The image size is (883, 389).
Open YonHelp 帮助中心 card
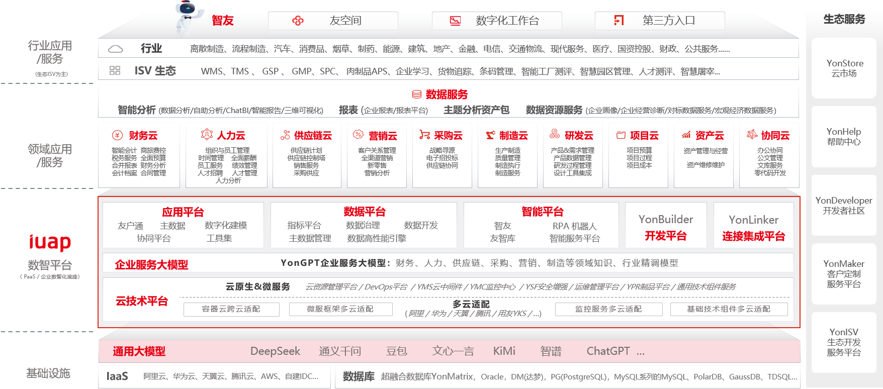(x=844, y=136)
